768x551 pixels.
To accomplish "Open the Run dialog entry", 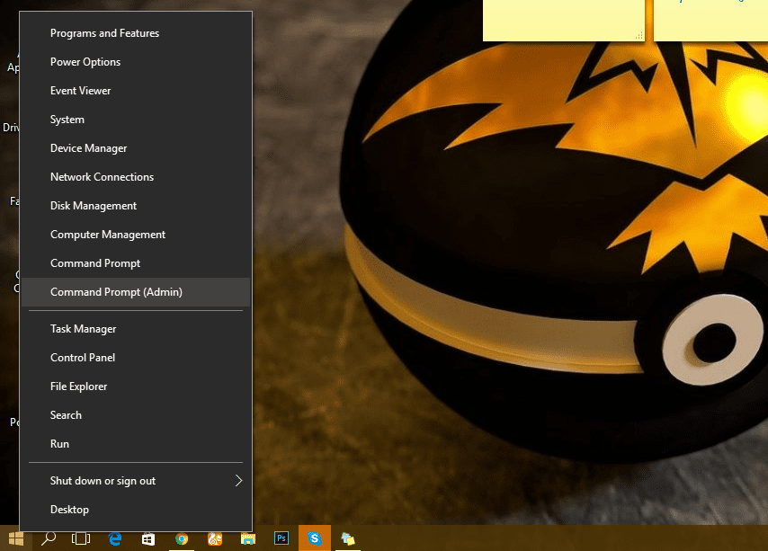I will [x=136, y=444].
